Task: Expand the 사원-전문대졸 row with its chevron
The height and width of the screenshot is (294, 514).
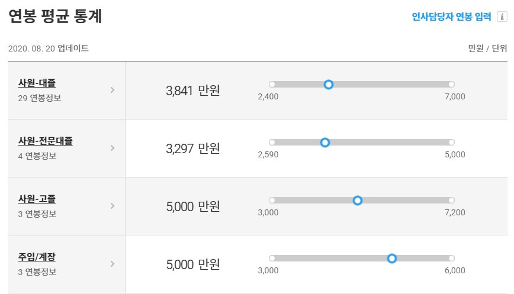Action: pos(113,148)
